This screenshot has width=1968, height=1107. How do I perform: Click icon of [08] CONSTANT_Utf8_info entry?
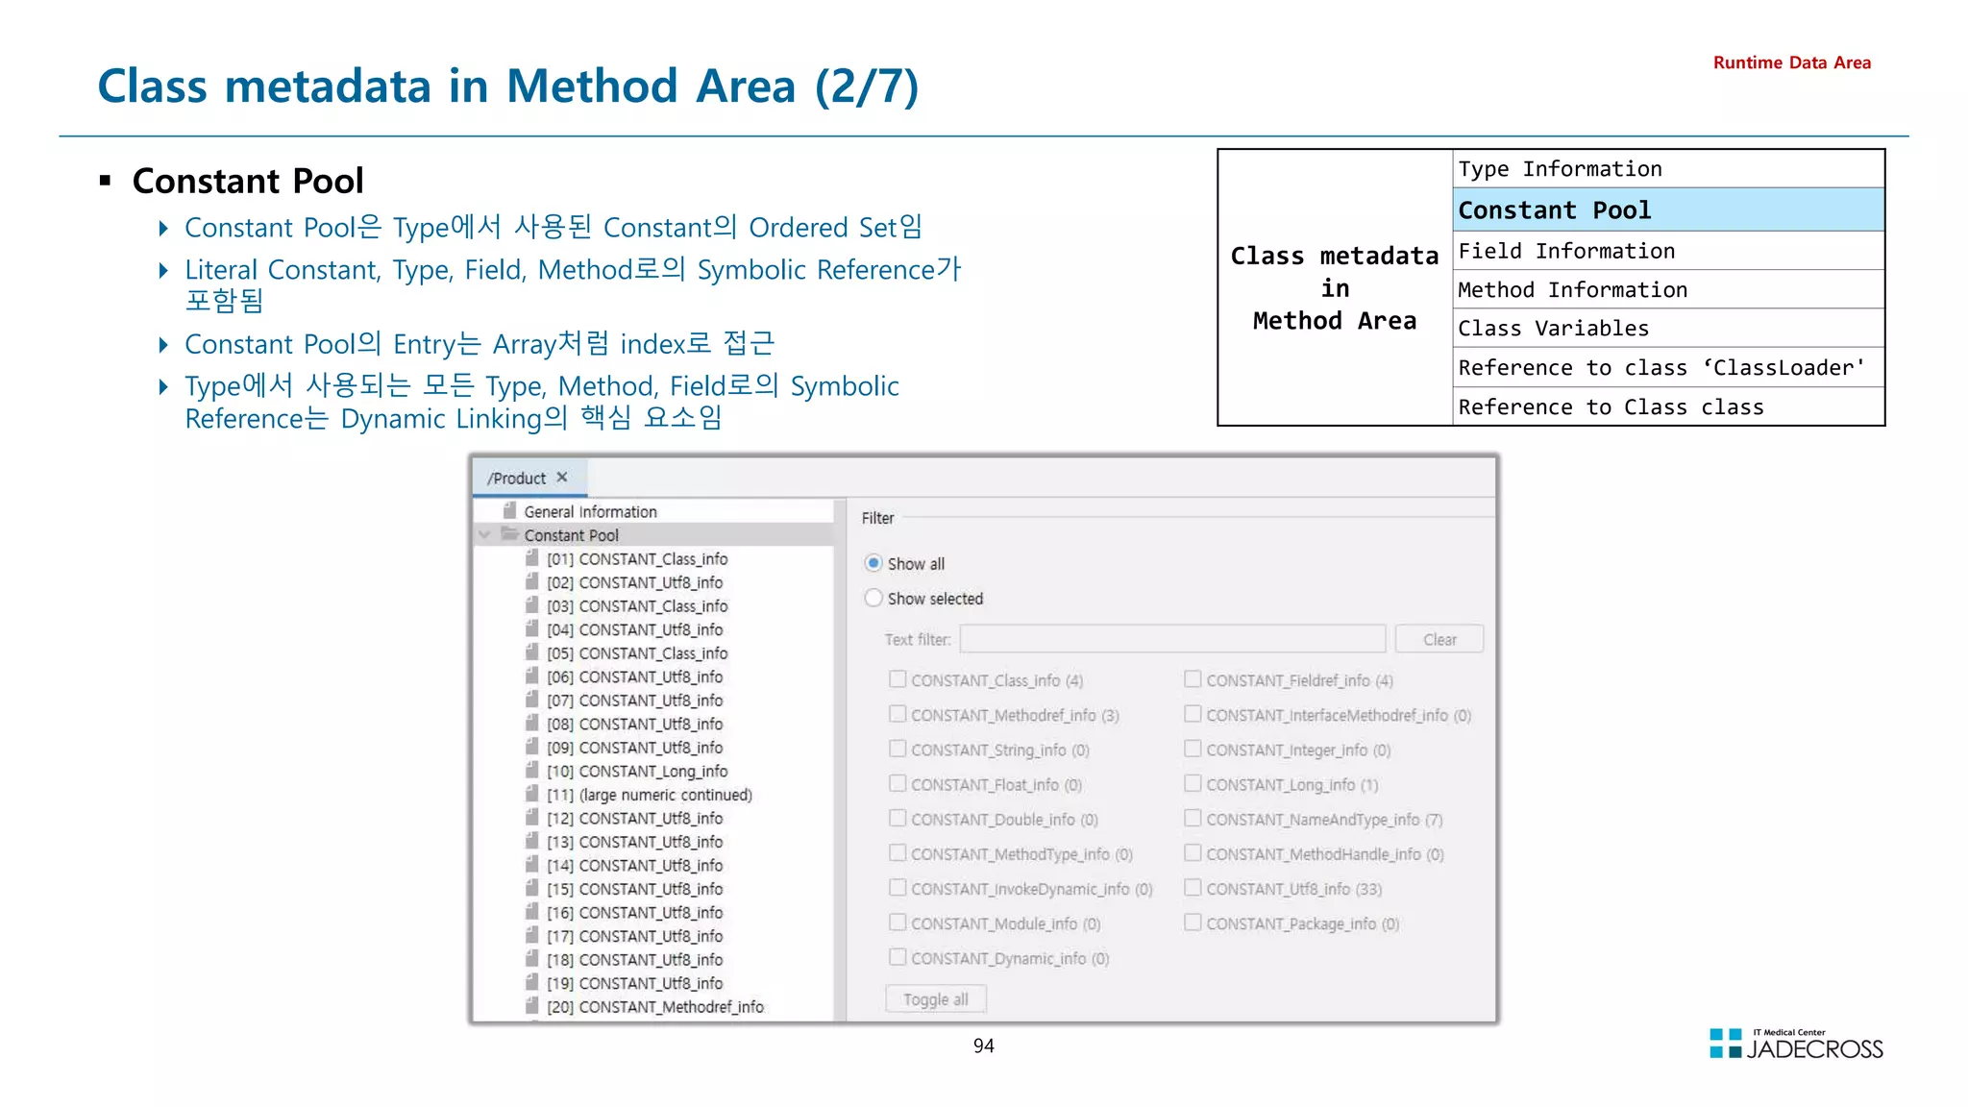tap(532, 723)
